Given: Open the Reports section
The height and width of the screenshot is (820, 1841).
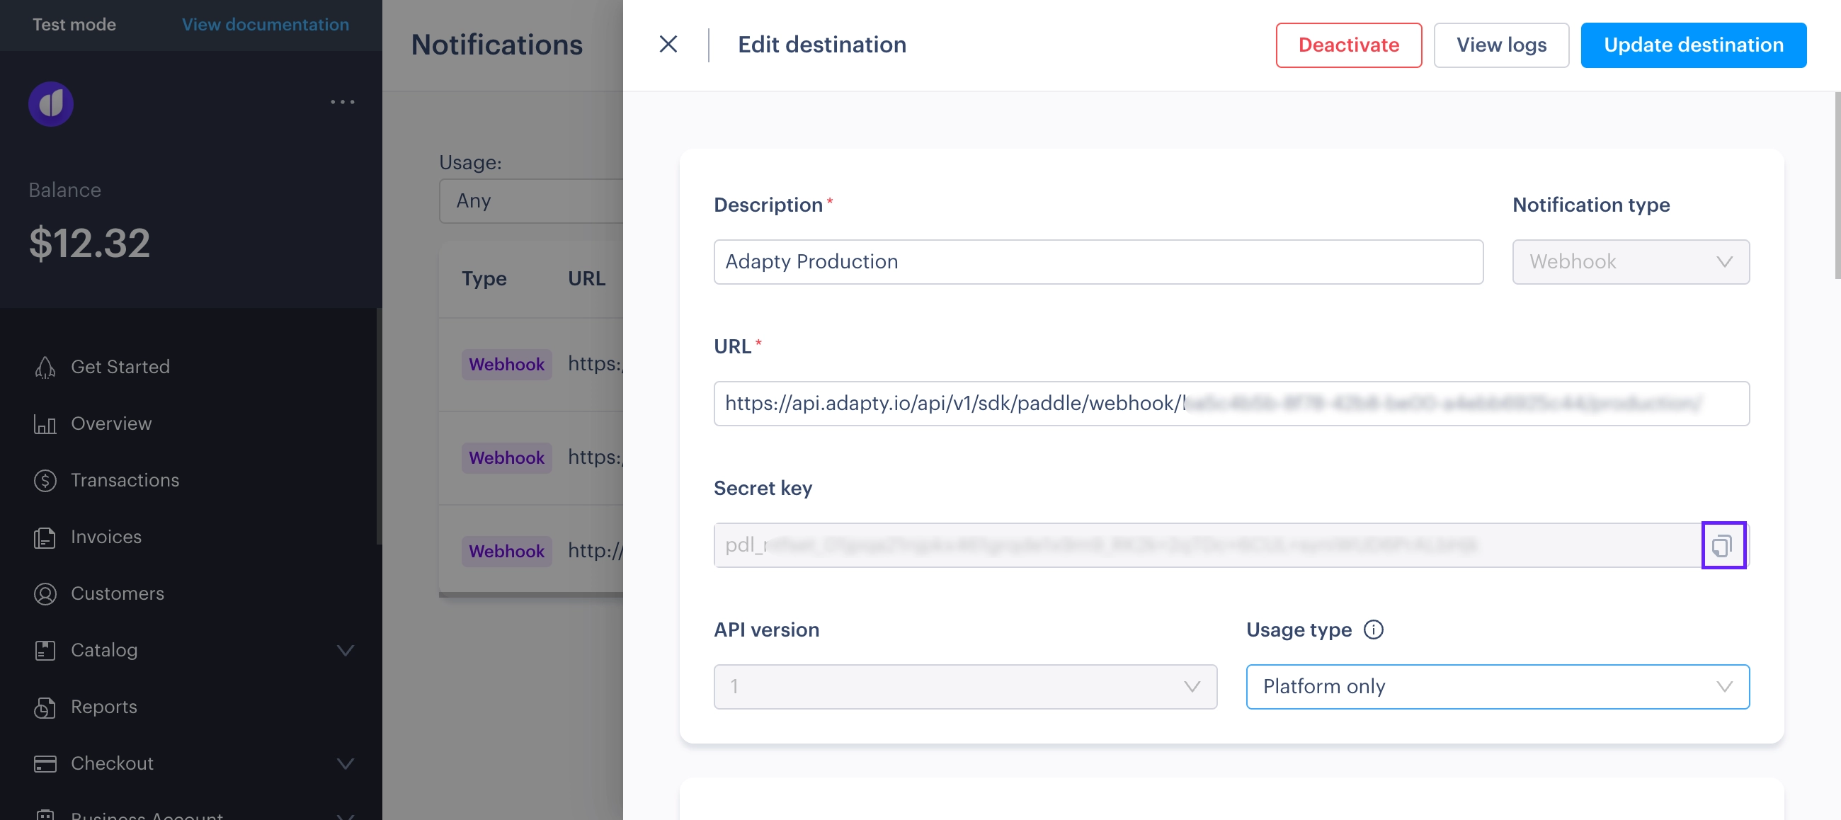Looking at the screenshot, I should pyautogui.click(x=103, y=707).
